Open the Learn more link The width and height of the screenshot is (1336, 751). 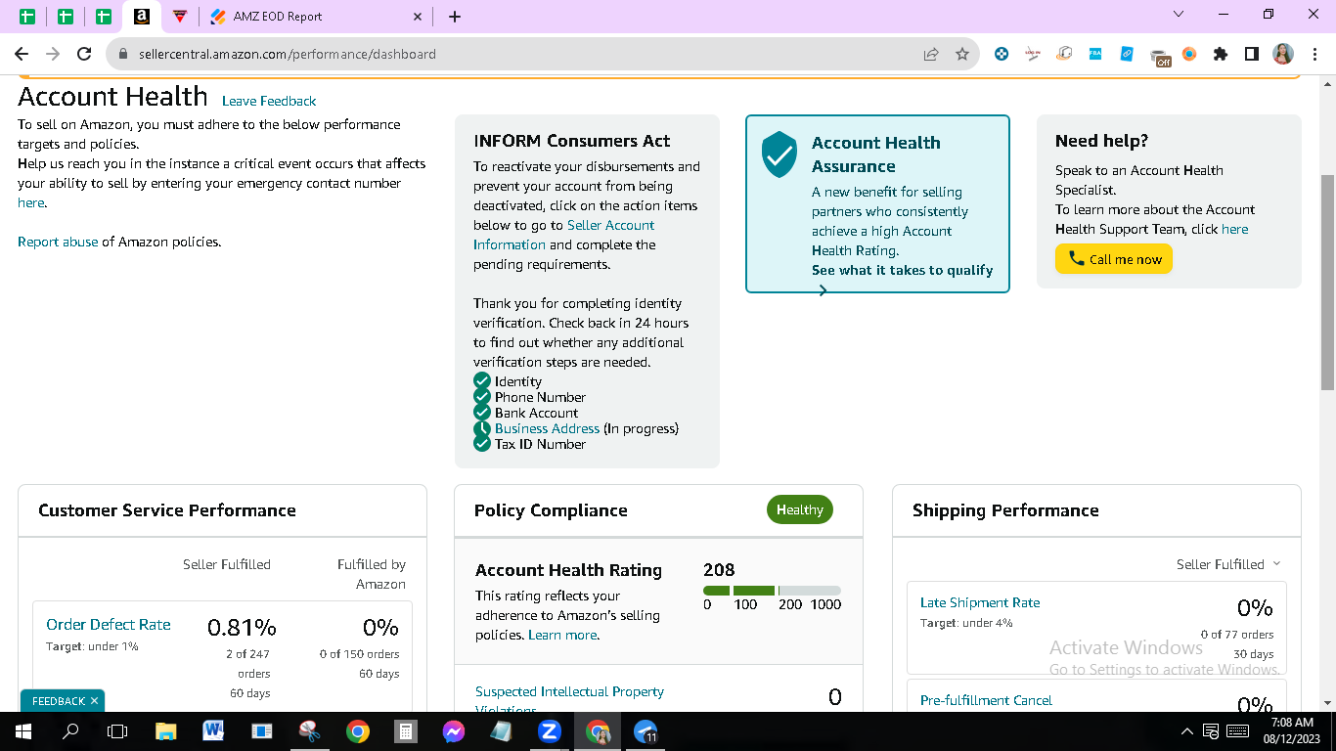(x=562, y=635)
